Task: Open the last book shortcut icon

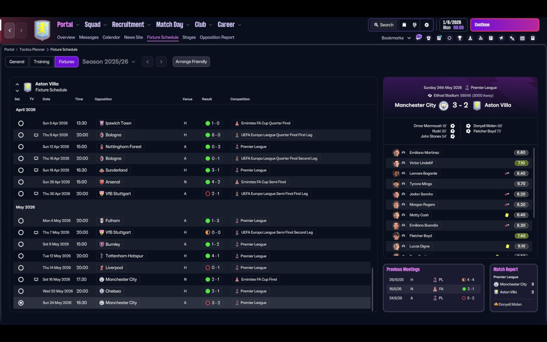Action: (x=533, y=38)
